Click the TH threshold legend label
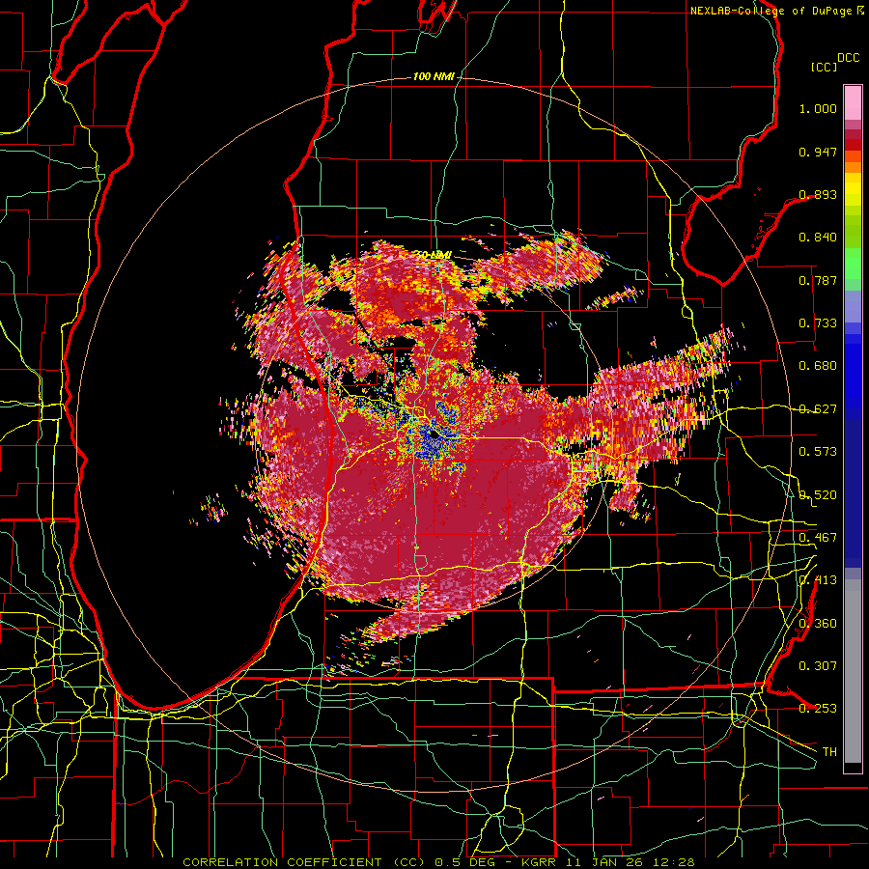The width and height of the screenshot is (869, 869). [829, 752]
